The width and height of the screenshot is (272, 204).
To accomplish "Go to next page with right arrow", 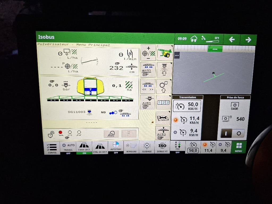I will [248, 40].
